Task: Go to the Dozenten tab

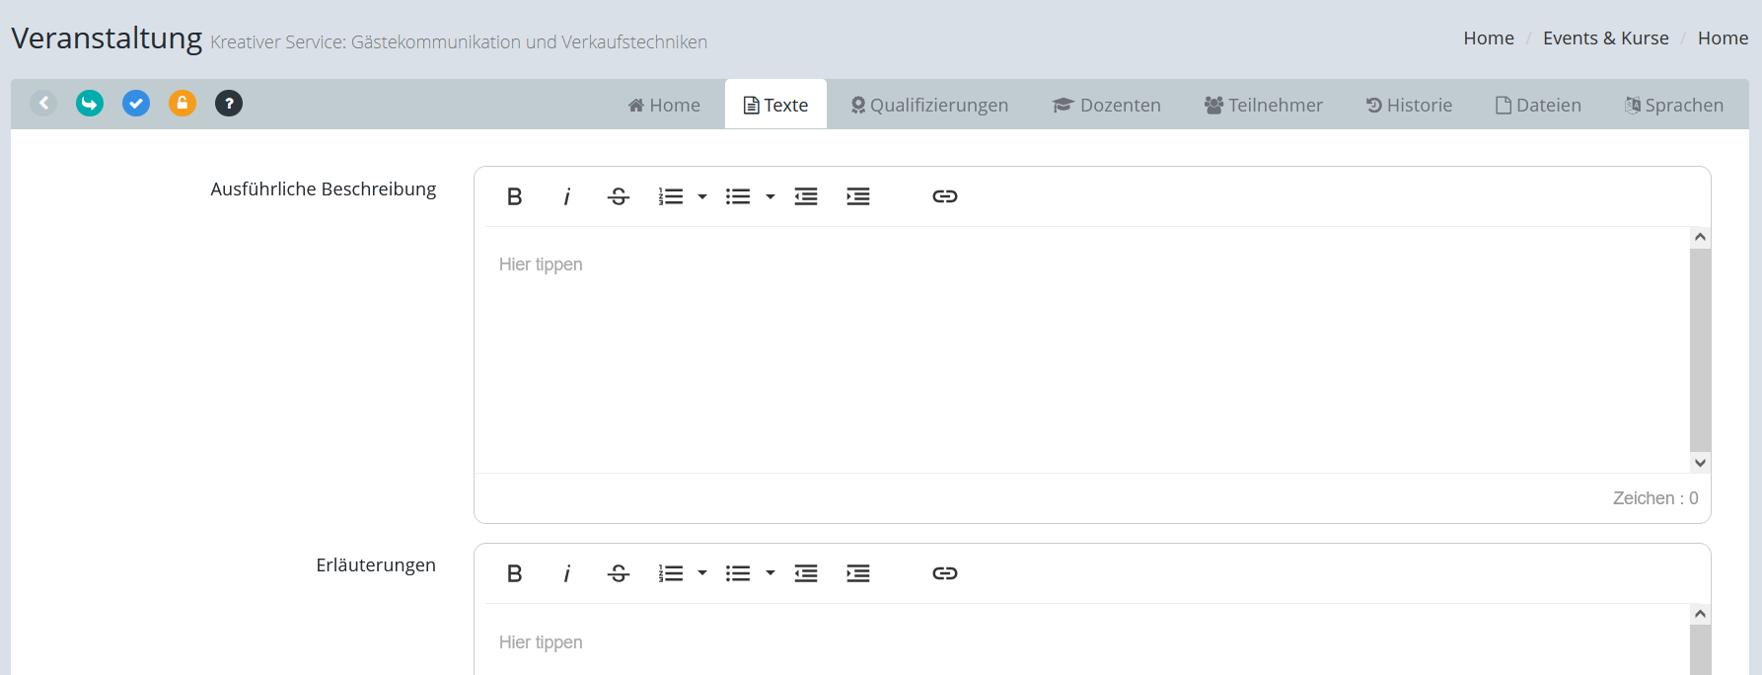Action: 1106,105
